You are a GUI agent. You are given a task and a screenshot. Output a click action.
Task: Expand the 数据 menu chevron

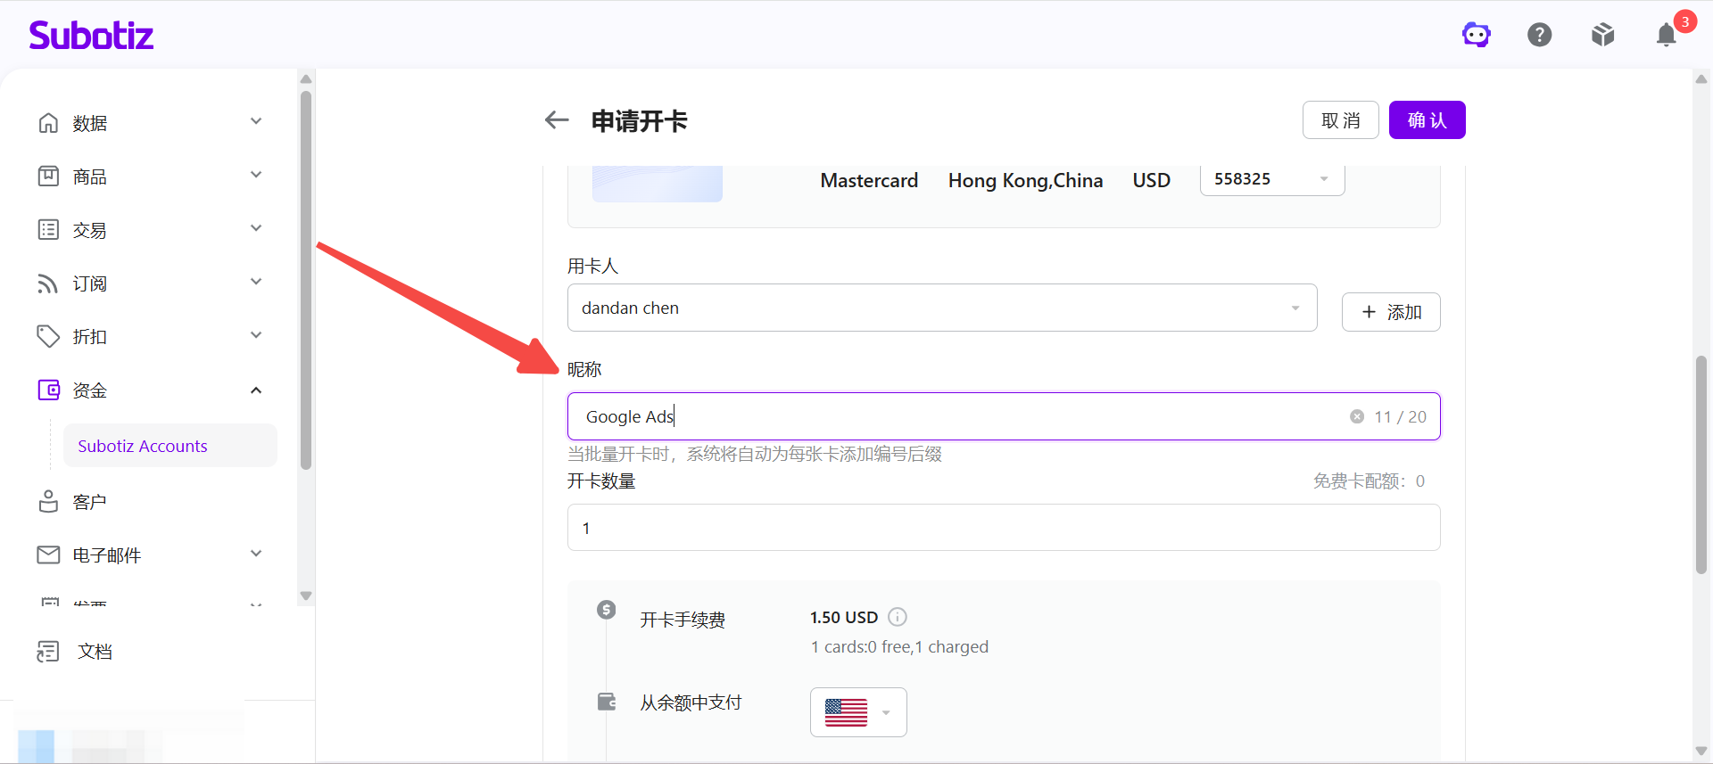(x=256, y=121)
